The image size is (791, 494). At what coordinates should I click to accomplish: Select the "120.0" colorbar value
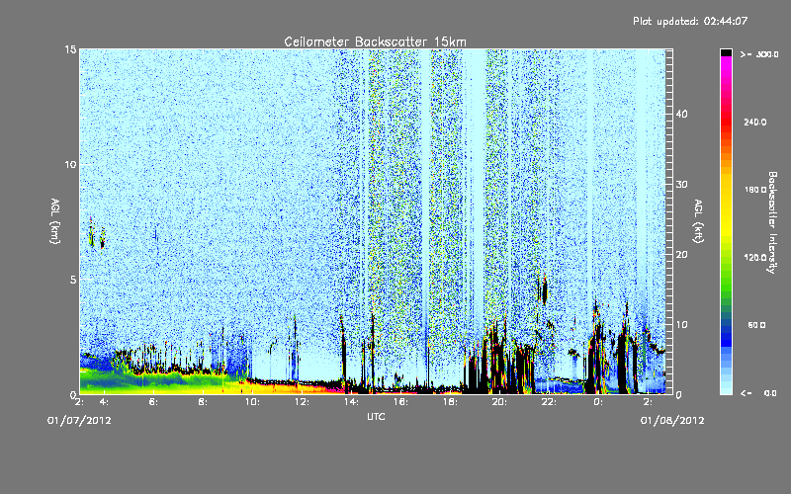[x=755, y=257]
